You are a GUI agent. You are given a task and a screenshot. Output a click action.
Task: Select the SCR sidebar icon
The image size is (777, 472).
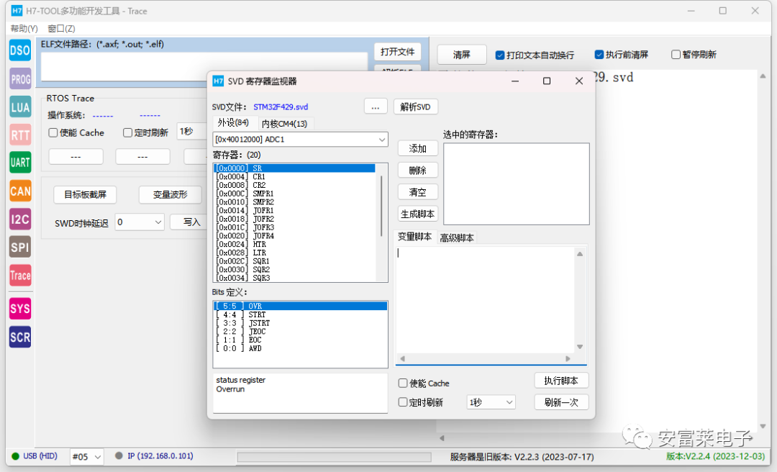click(20, 337)
